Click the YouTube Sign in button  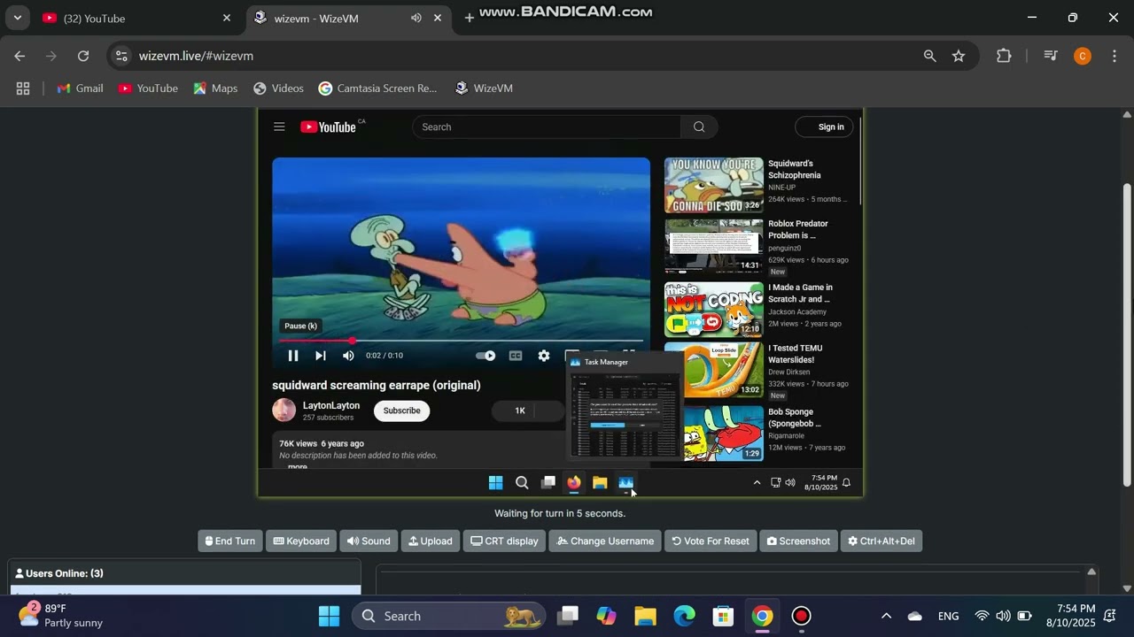click(825, 127)
